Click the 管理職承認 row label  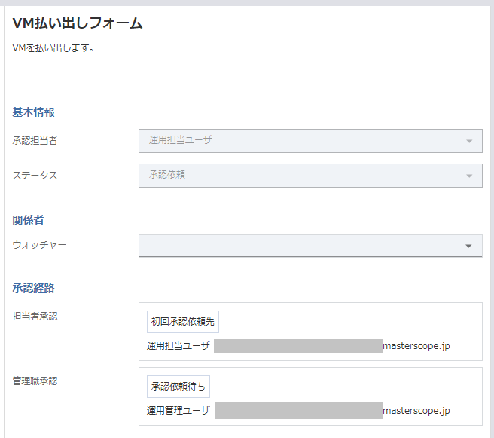[35, 381]
